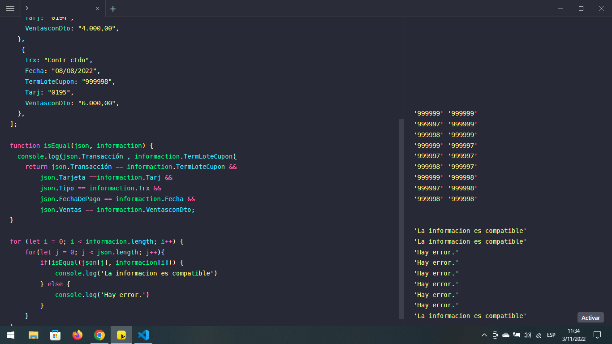Viewport: 612px width, 344px height.
Task: Click the Trx: "Contr ctdo" line
Action: 59,60
